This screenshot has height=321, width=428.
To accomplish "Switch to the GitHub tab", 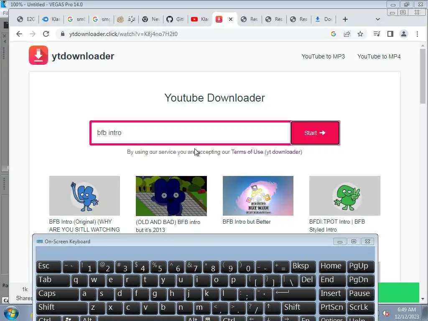I will point(175,19).
